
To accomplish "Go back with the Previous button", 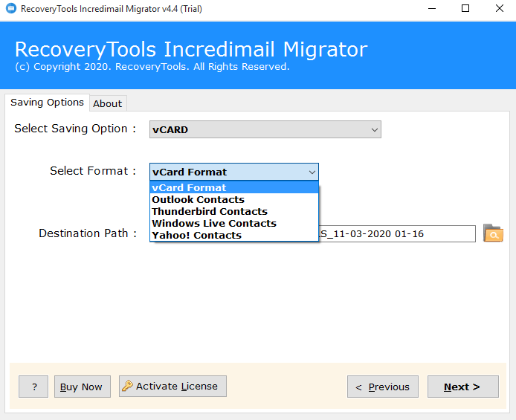I will click(382, 387).
